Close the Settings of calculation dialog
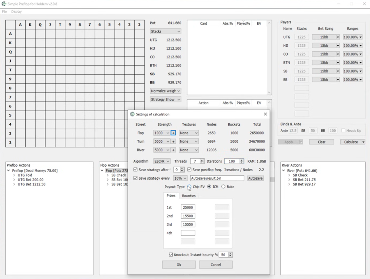370x279 pixels. click(266, 114)
